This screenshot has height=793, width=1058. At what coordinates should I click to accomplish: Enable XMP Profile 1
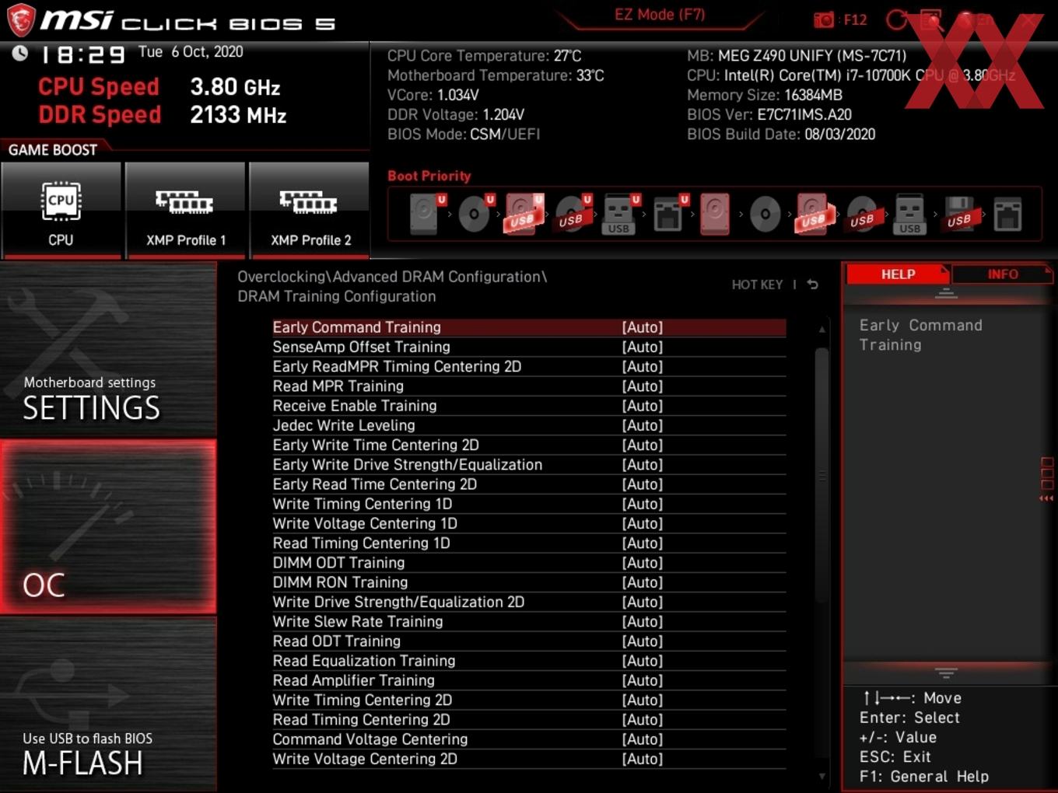tap(185, 210)
